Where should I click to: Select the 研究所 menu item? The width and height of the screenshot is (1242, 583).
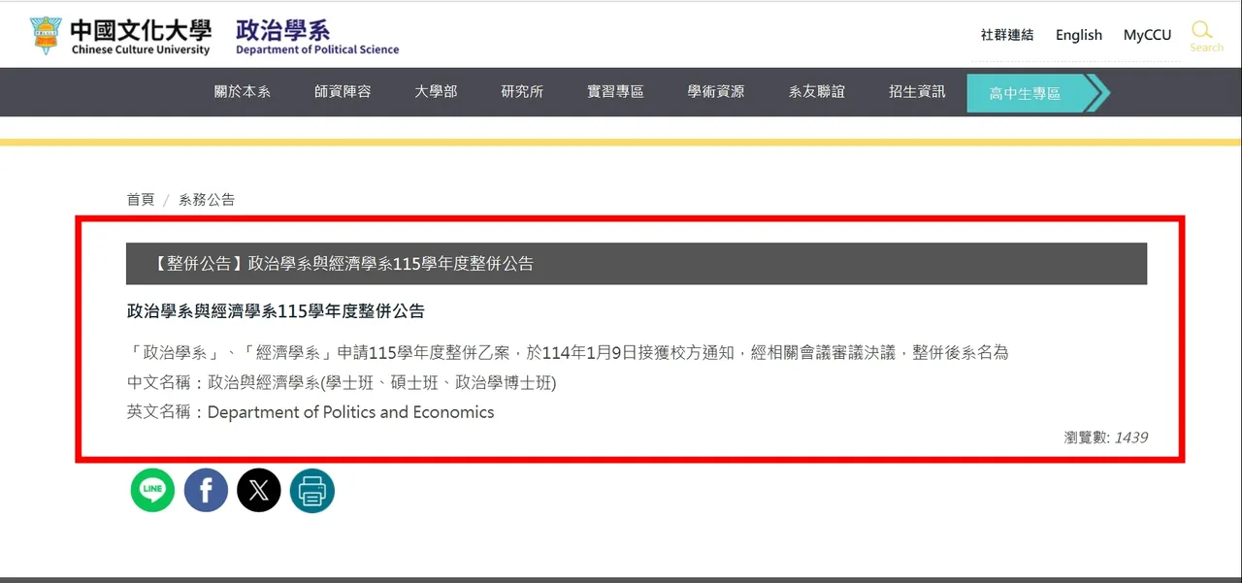coord(521,91)
